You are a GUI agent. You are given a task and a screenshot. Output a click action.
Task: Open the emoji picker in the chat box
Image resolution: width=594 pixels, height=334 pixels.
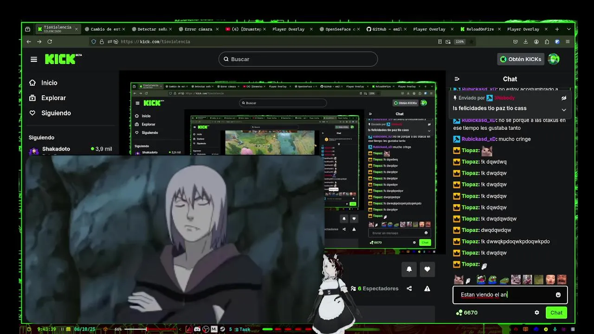[x=558, y=295]
